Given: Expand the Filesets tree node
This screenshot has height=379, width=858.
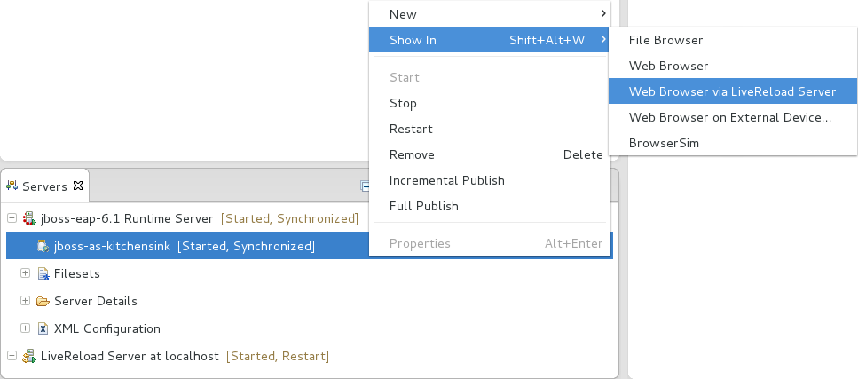Looking at the screenshot, I should point(25,273).
